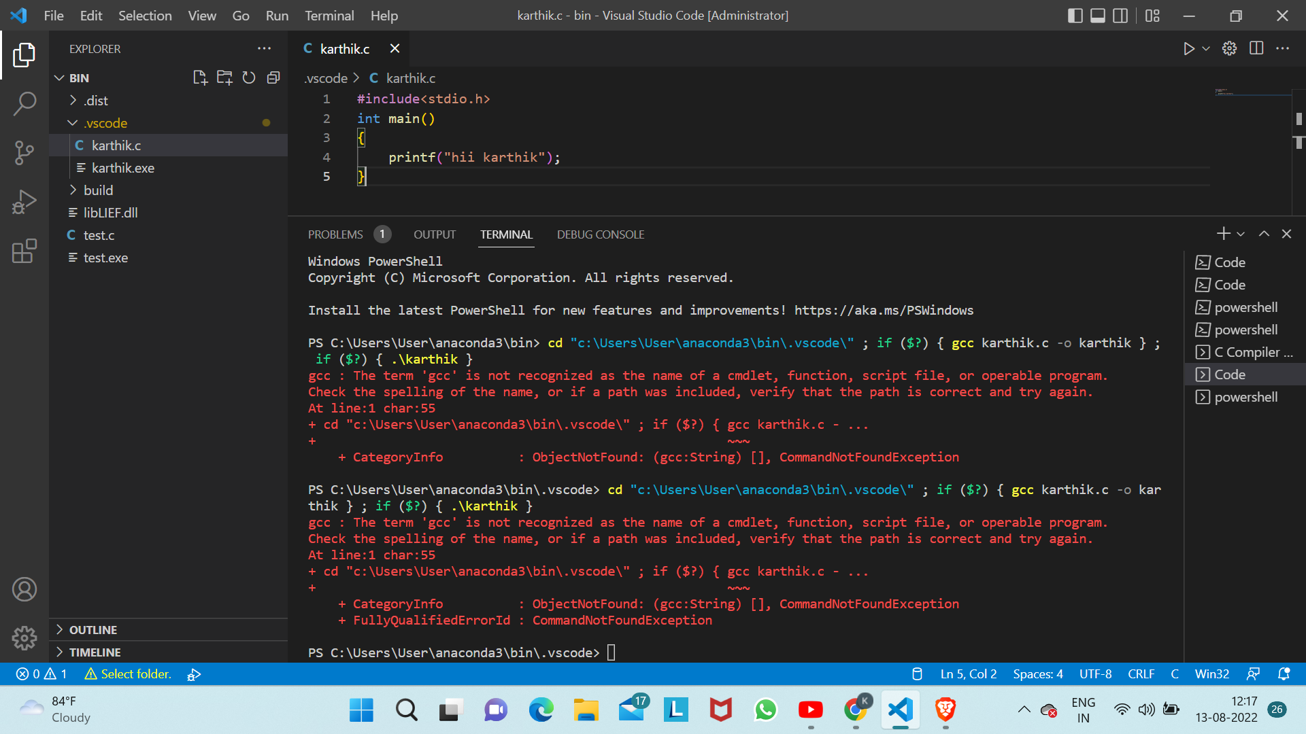Open the Manage settings gear
The image size is (1306, 734).
[24, 638]
